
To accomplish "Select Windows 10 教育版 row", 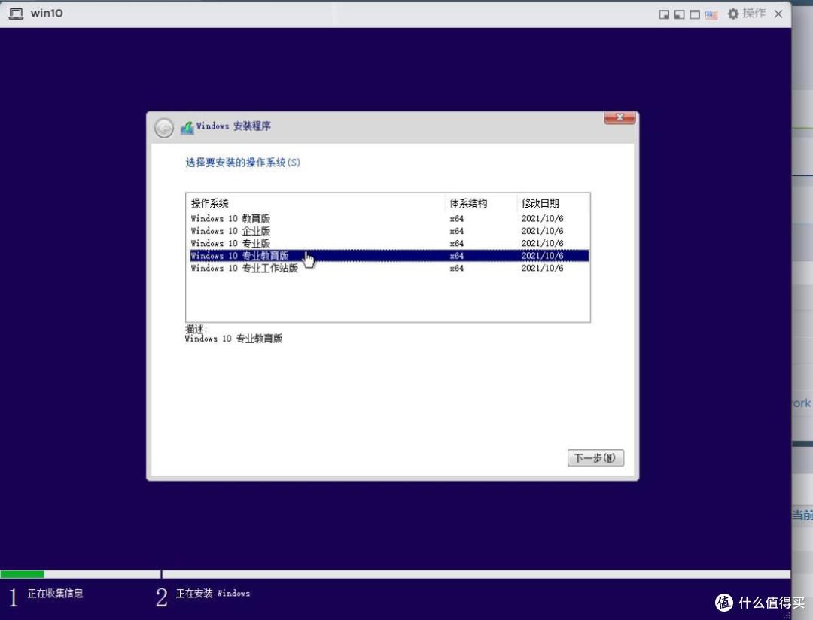I will [x=388, y=219].
